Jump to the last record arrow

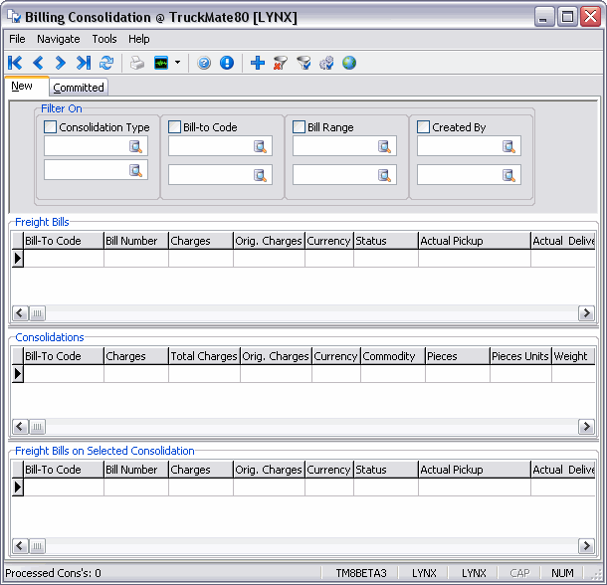pyautogui.click(x=84, y=63)
